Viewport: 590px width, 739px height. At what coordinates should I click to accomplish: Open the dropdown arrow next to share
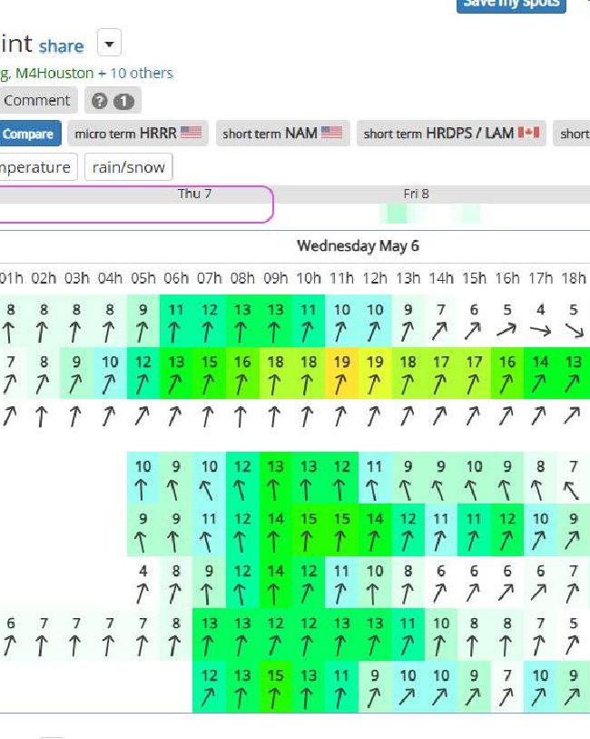[x=109, y=44]
